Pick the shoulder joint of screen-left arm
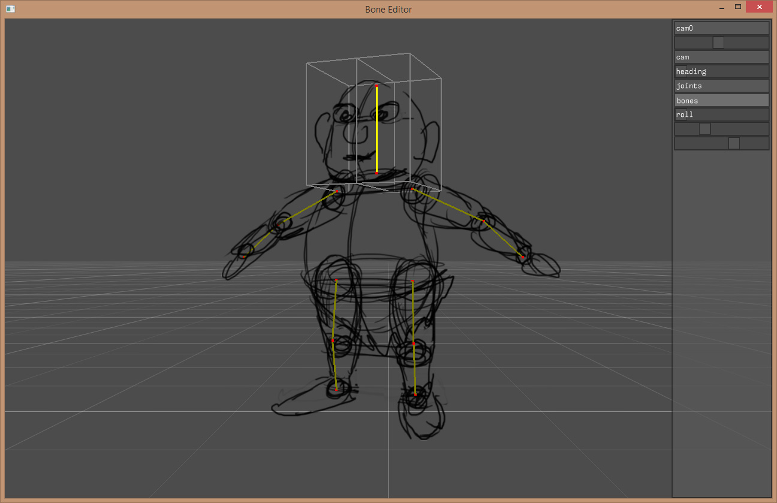Viewport: 777px width, 503px height. pyautogui.click(x=337, y=192)
